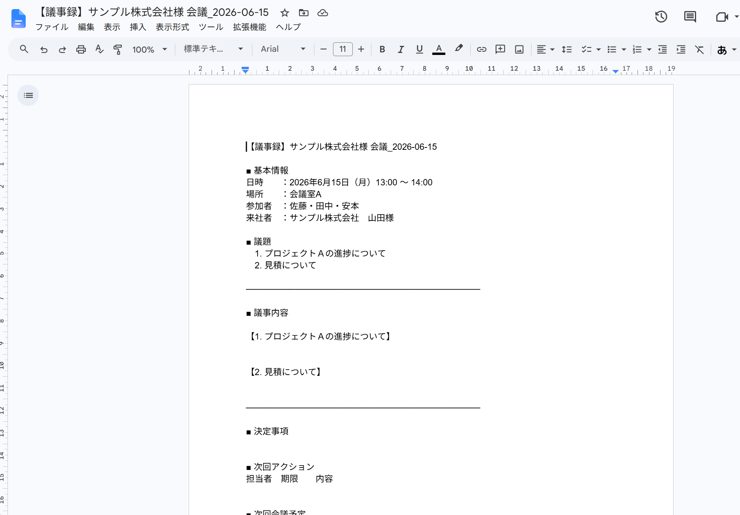Open the paragraph style 標準テキ... dropdown

click(x=213, y=49)
